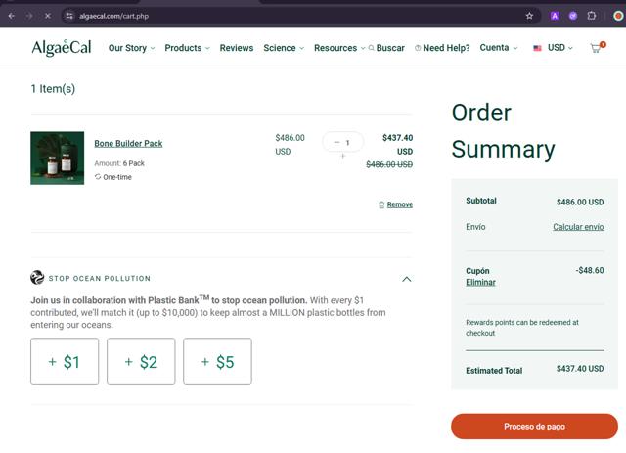The height and width of the screenshot is (453, 626).
Task: Click the Subtotal $486.00 USD amount
Action: coord(580,203)
